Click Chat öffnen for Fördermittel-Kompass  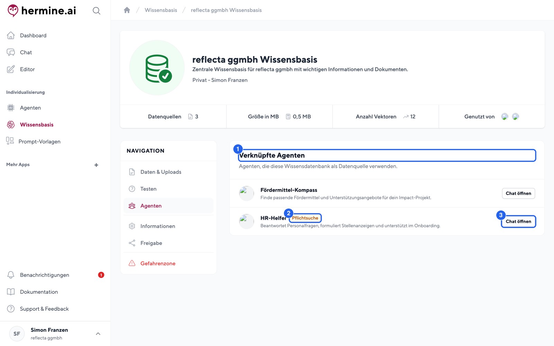[518, 193]
